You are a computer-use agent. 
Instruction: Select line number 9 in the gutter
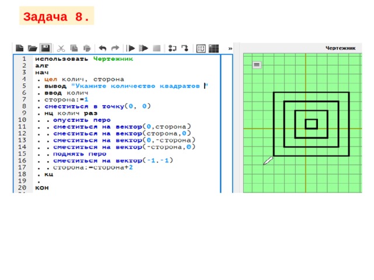24,113
